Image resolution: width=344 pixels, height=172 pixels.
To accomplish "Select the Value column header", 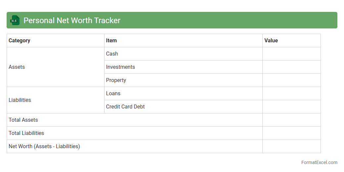I will coord(271,40).
